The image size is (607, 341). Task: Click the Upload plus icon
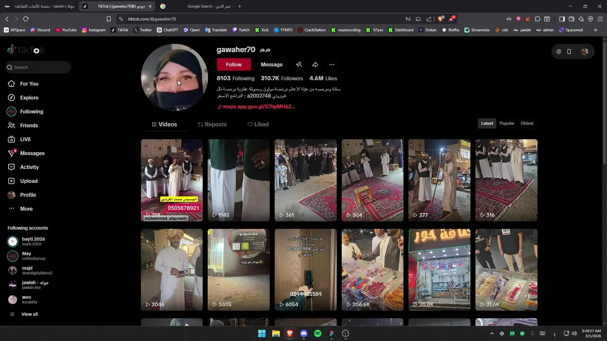click(x=11, y=181)
